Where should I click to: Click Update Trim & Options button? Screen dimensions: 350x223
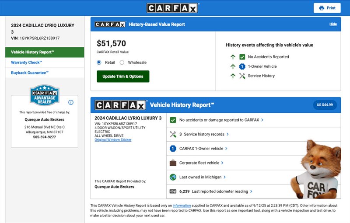point(123,77)
